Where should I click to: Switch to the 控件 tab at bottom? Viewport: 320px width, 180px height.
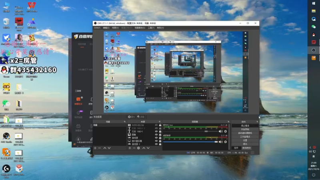point(236,148)
